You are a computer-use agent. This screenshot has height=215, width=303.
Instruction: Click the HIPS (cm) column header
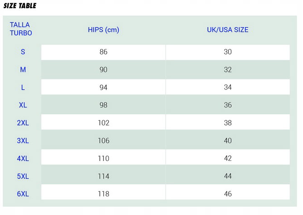click(103, 30)
